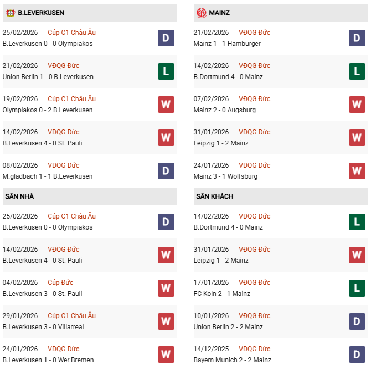This screenshot has width=371, height=369.
Task: Click the MAINZ team header
Action: coord(220,12)
